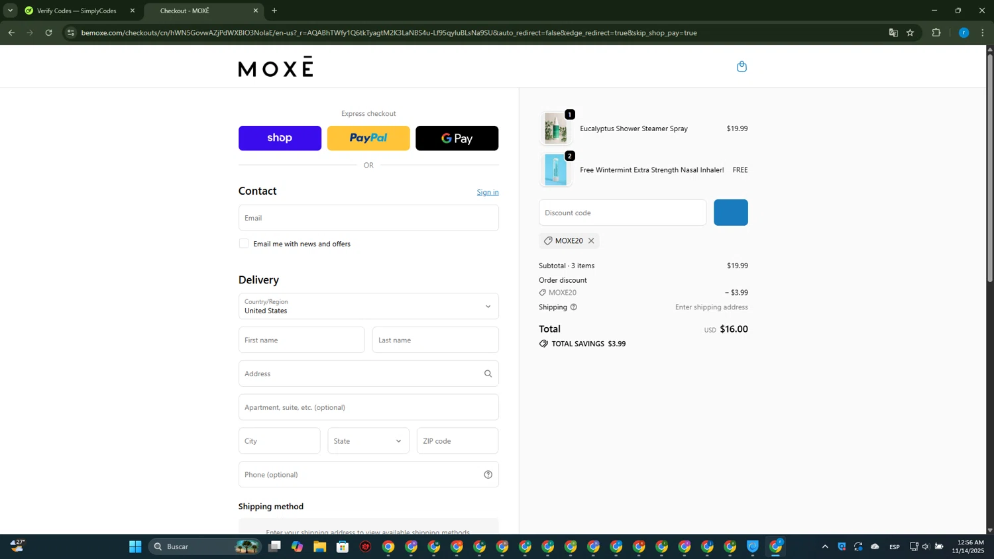Remove the MOXE20 discount code tag
The image size is (994, 559).
[591, 240]
